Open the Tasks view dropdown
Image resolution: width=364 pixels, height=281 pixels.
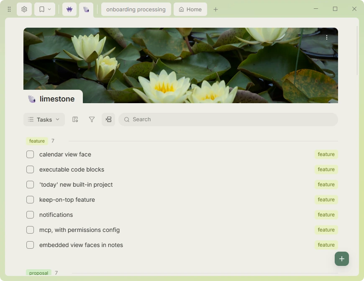pos(44,120)
